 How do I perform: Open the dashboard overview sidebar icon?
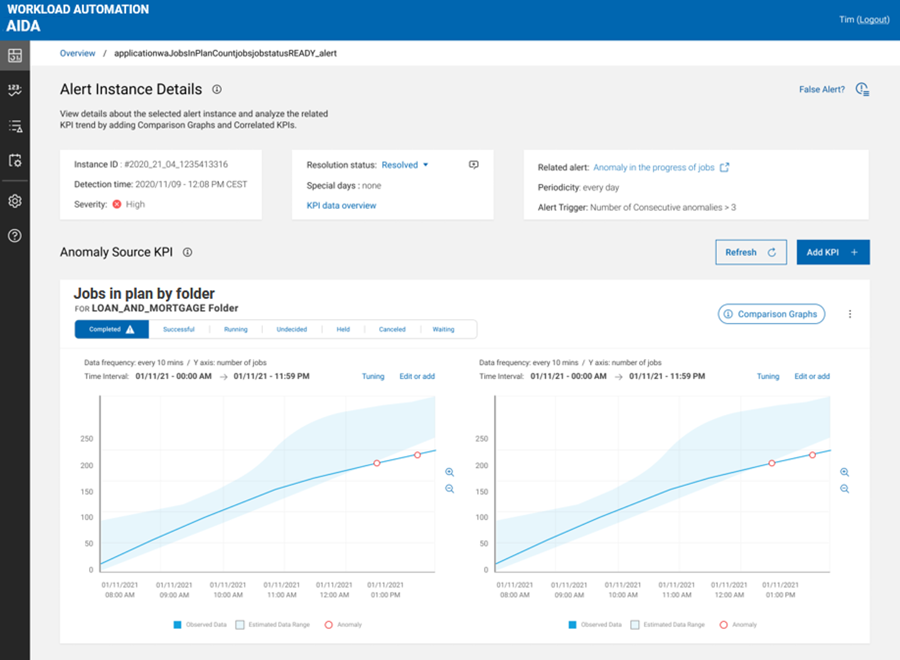pyautogui.click(x=15, y=56)
